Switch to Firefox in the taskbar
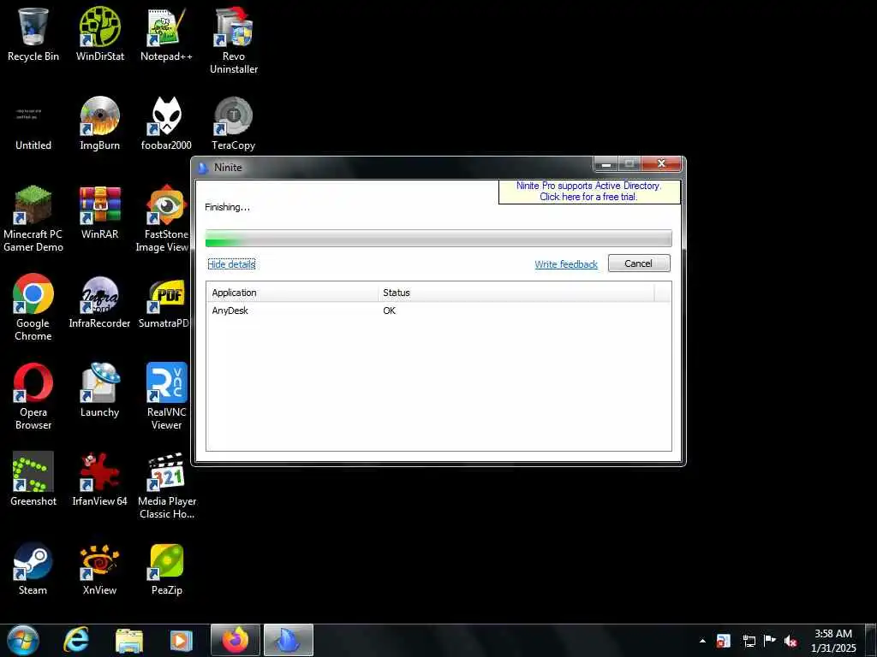 pyautogui.click(x=236, y=640)
